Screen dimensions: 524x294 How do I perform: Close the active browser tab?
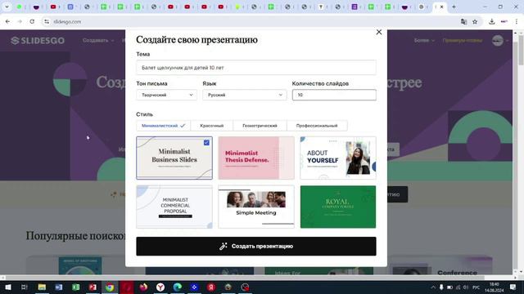pyautogui.click(x=442, y=7)
